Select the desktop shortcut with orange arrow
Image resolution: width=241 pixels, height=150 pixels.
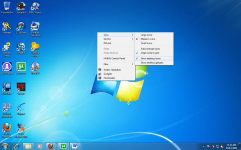click(21, 130)
